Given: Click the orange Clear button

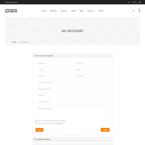Looking at the screenshot, I should coord(105,130).
